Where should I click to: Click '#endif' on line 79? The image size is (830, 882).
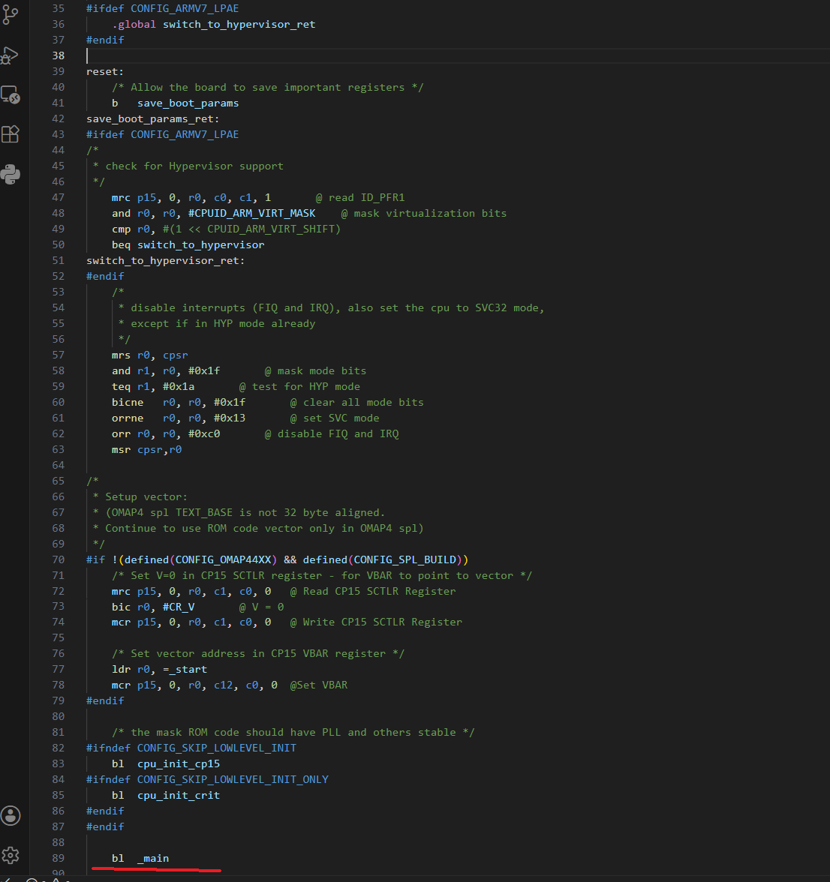tap(105, 700)
